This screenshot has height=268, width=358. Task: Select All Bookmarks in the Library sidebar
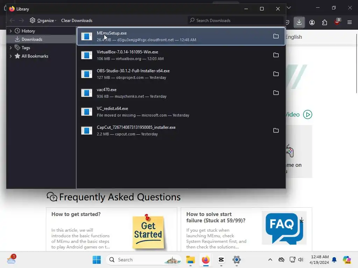[35, 56]
